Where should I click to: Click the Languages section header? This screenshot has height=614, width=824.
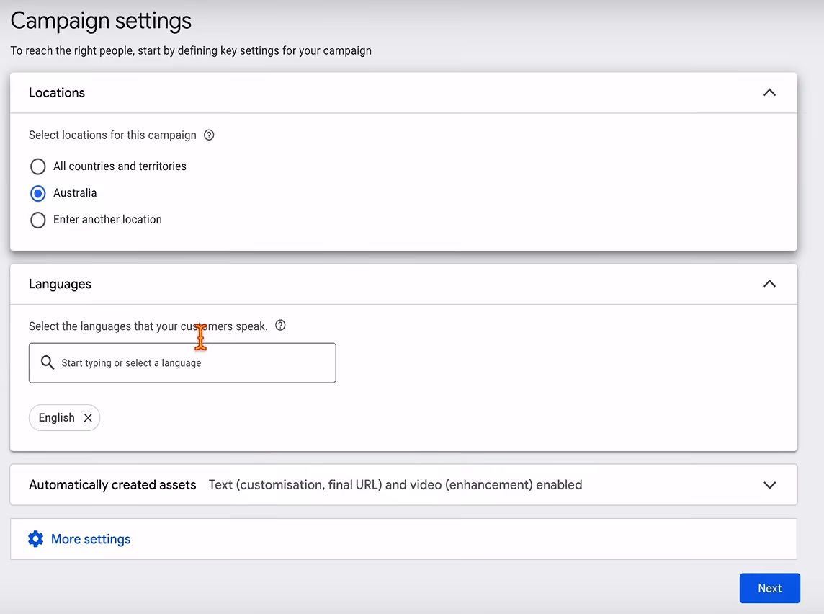(403, 284)
